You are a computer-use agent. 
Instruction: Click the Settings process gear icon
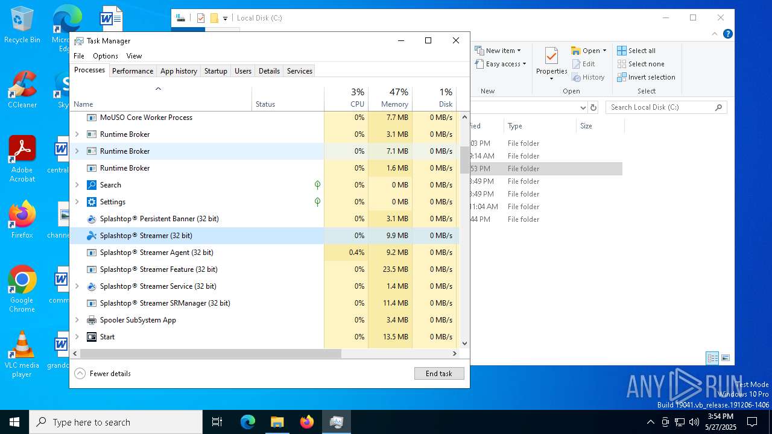tap(92, 202)
